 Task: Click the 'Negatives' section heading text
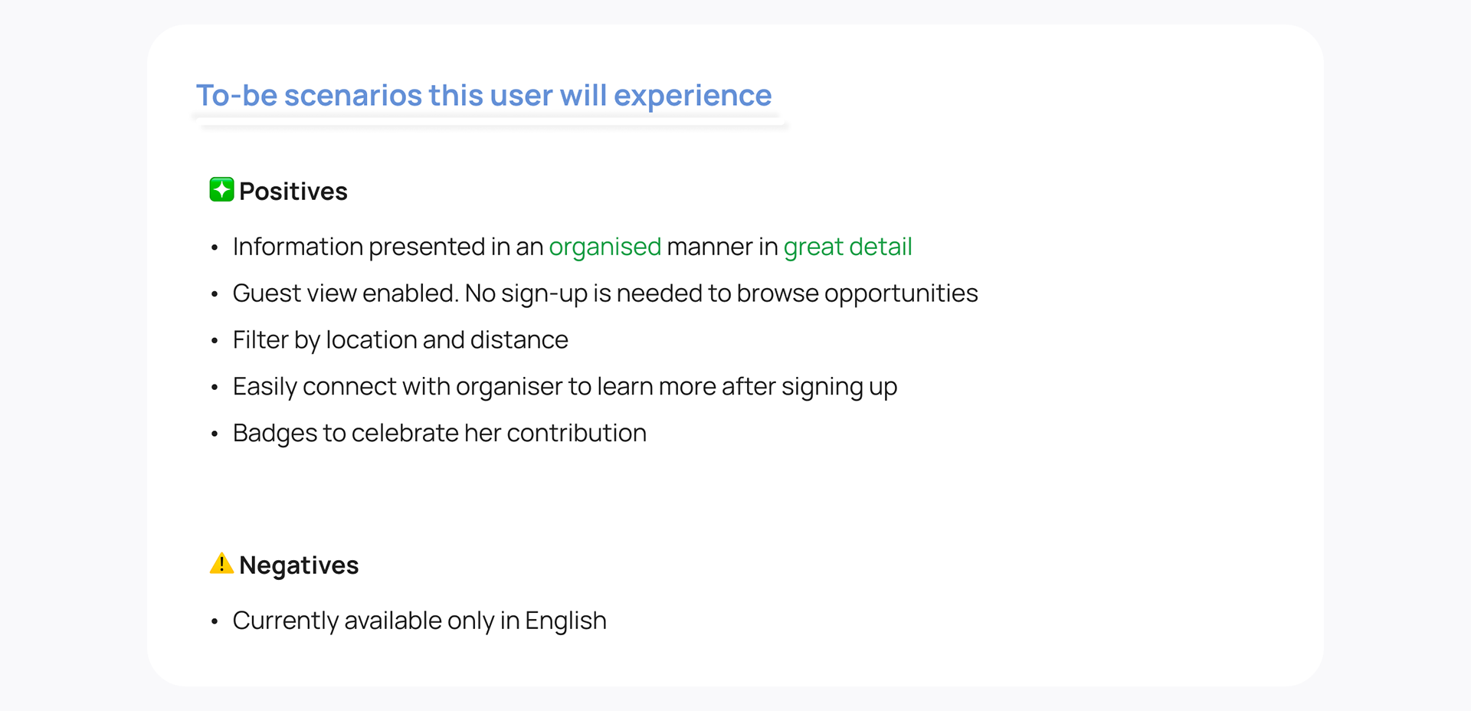point(298,565)
